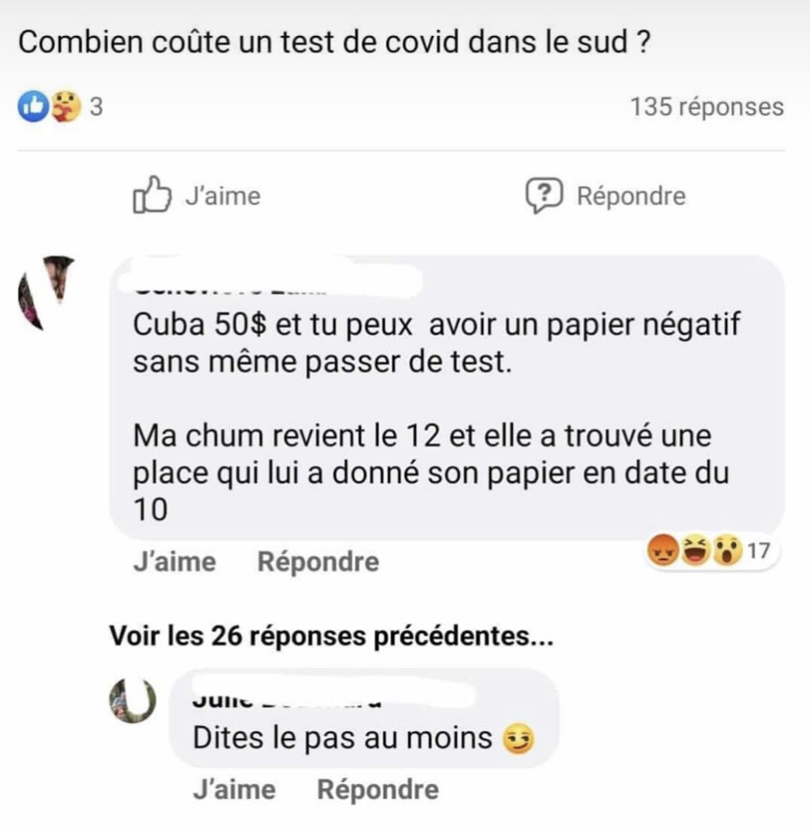Click the wow reaction emoji on the comment
The height and width of the screenshot is (833, 811).
727,550
